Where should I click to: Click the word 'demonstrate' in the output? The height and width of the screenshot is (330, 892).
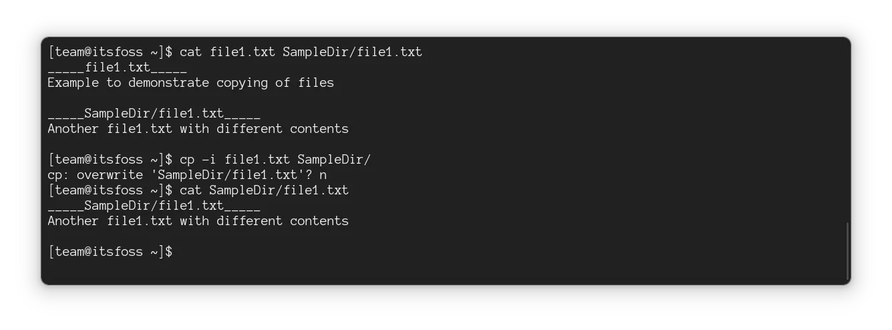tap(168, 83)
